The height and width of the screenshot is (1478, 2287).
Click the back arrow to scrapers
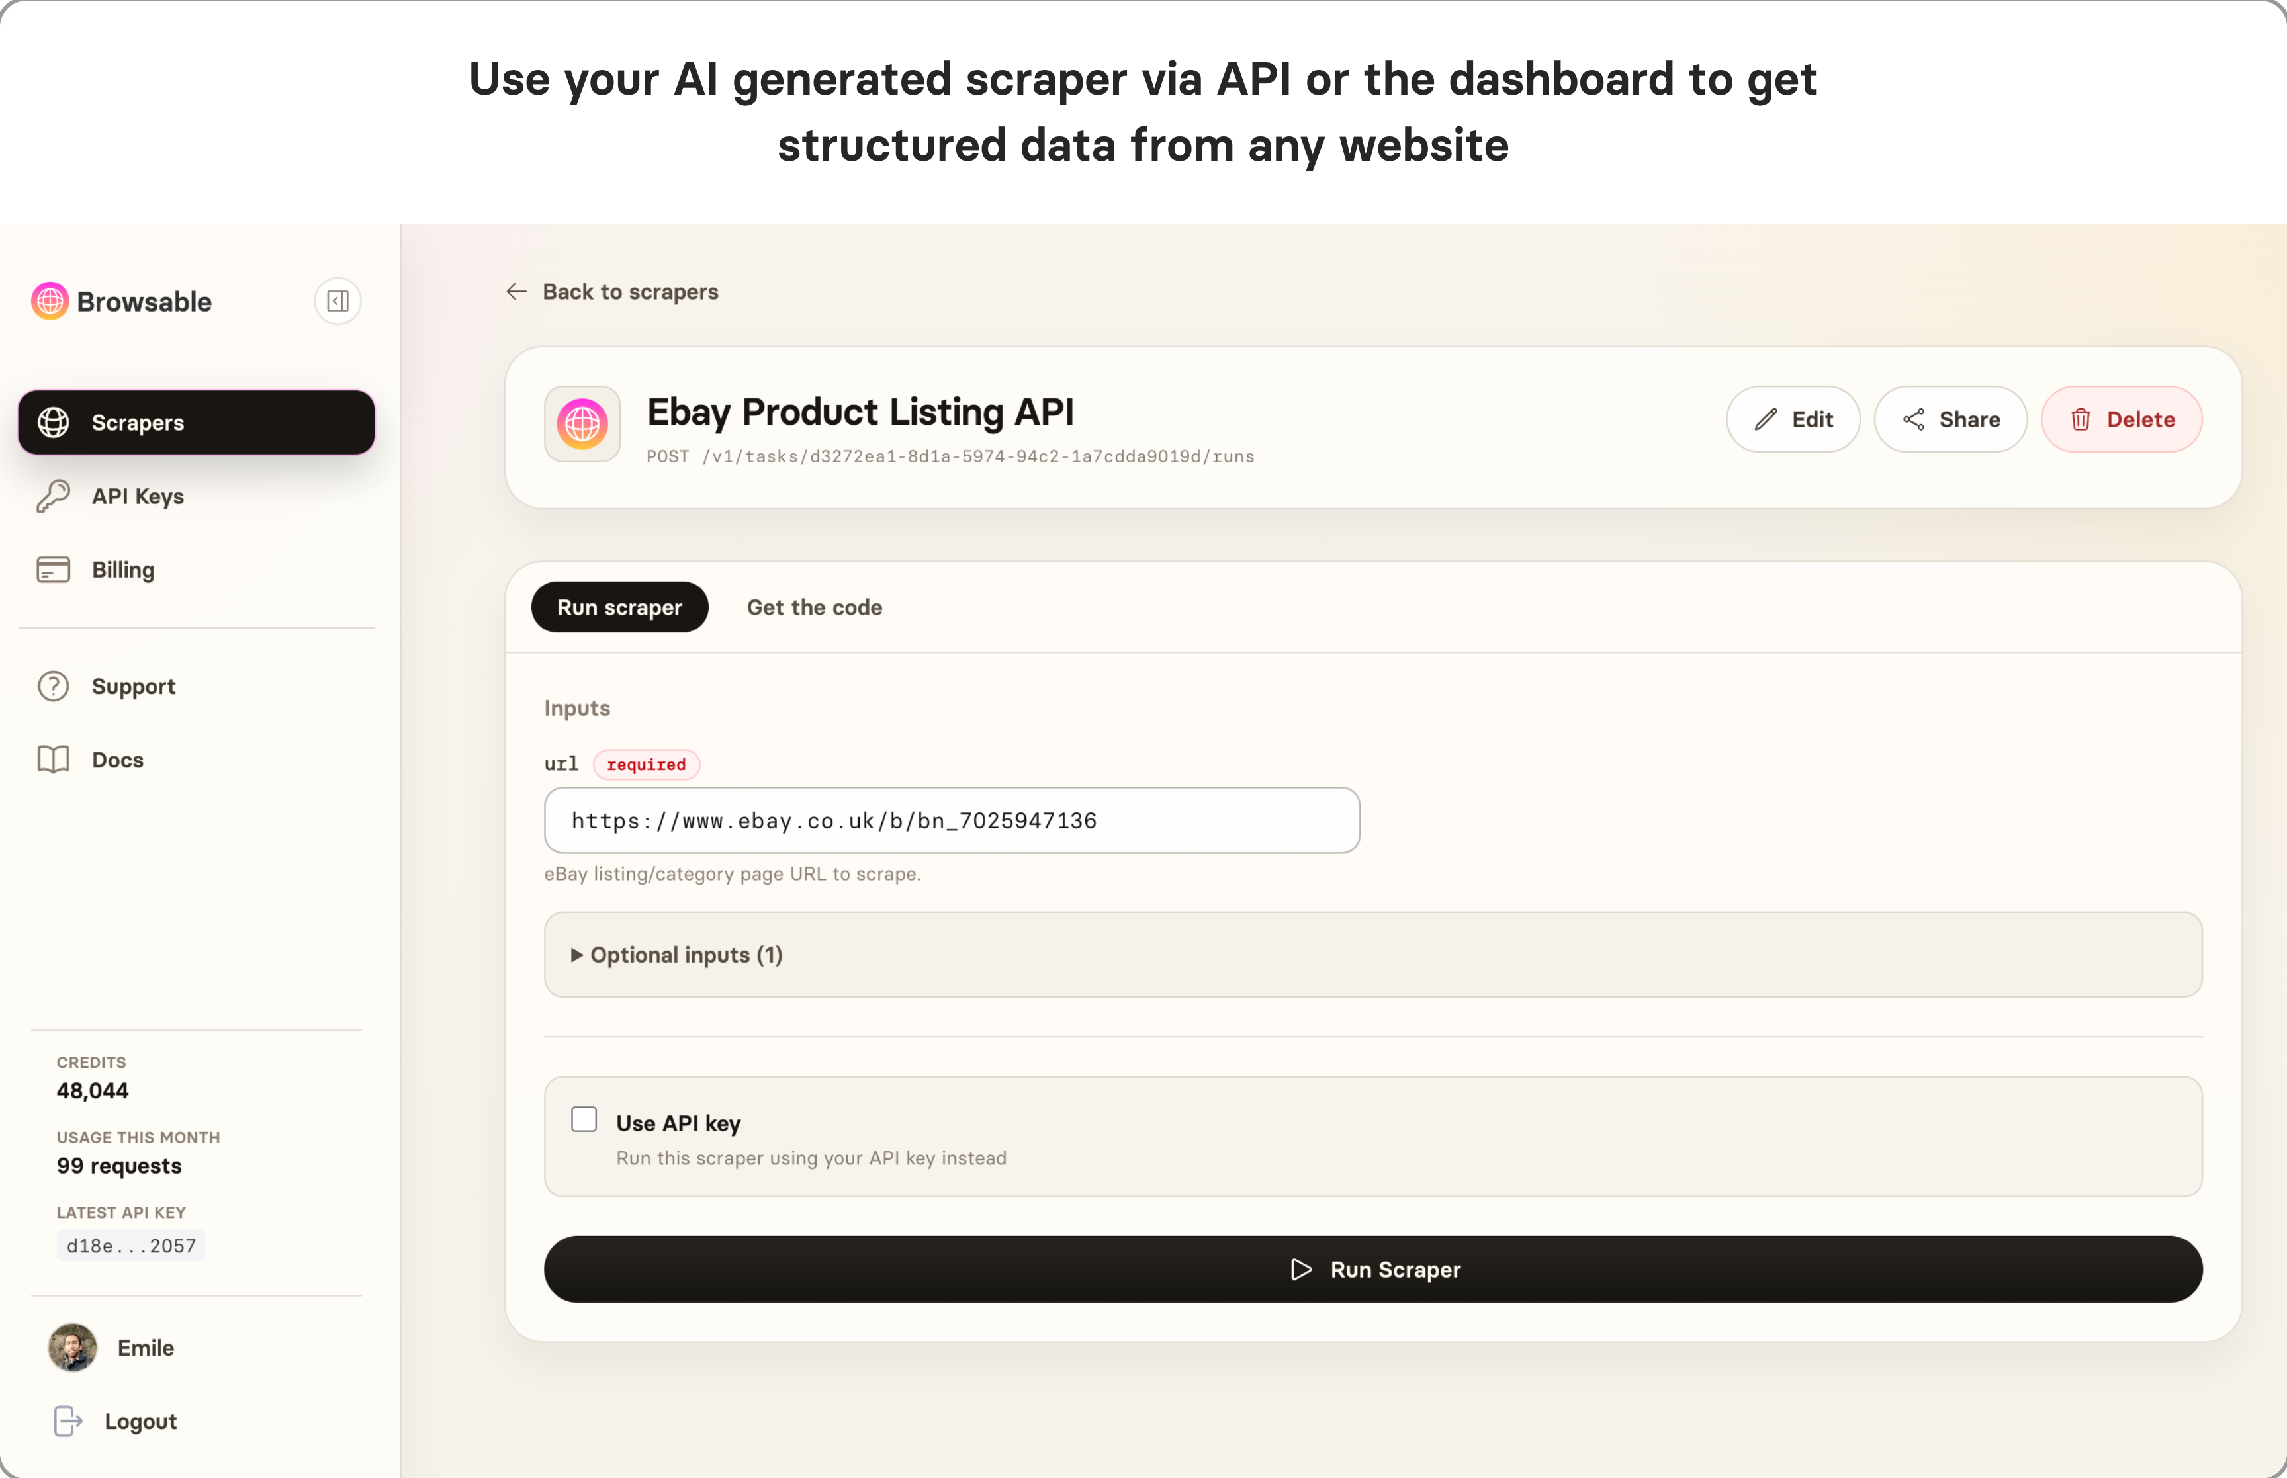click(x=516, y=292)
